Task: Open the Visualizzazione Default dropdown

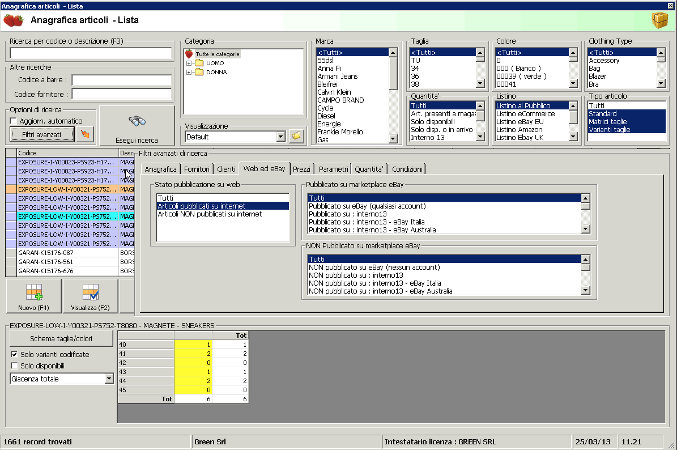Action: [280, 137]
